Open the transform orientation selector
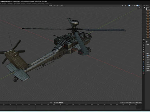Image resolution: width=150 pixels, height=112 pixels. [51, 6]
